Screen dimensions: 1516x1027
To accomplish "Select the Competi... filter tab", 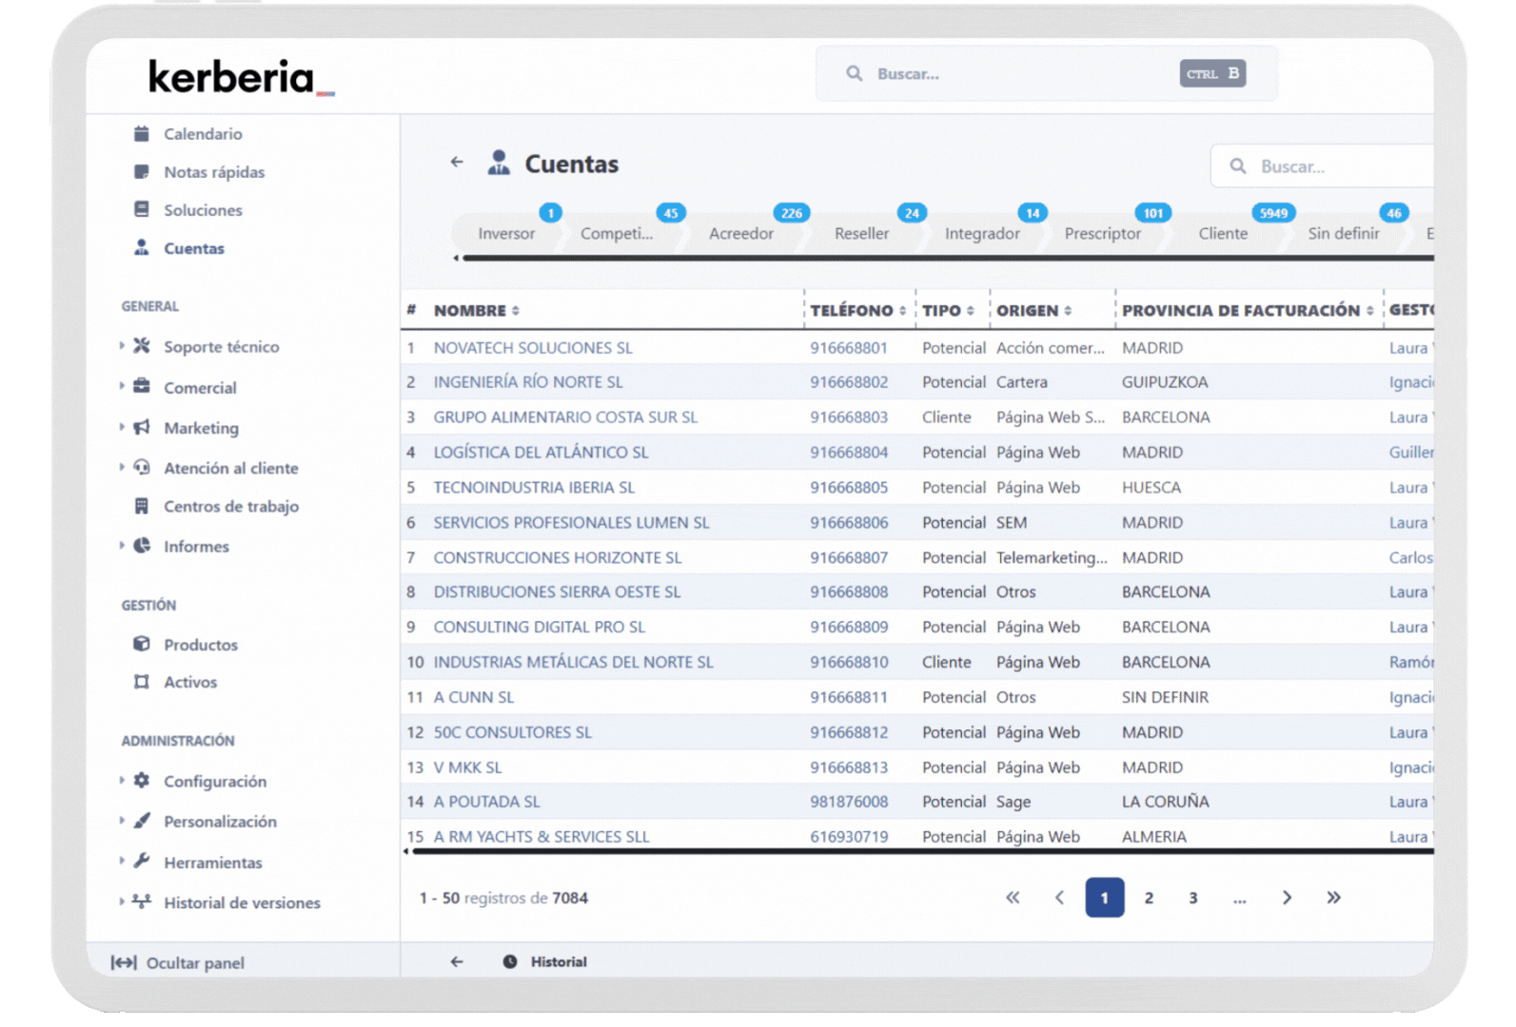I will coord(617,234).
